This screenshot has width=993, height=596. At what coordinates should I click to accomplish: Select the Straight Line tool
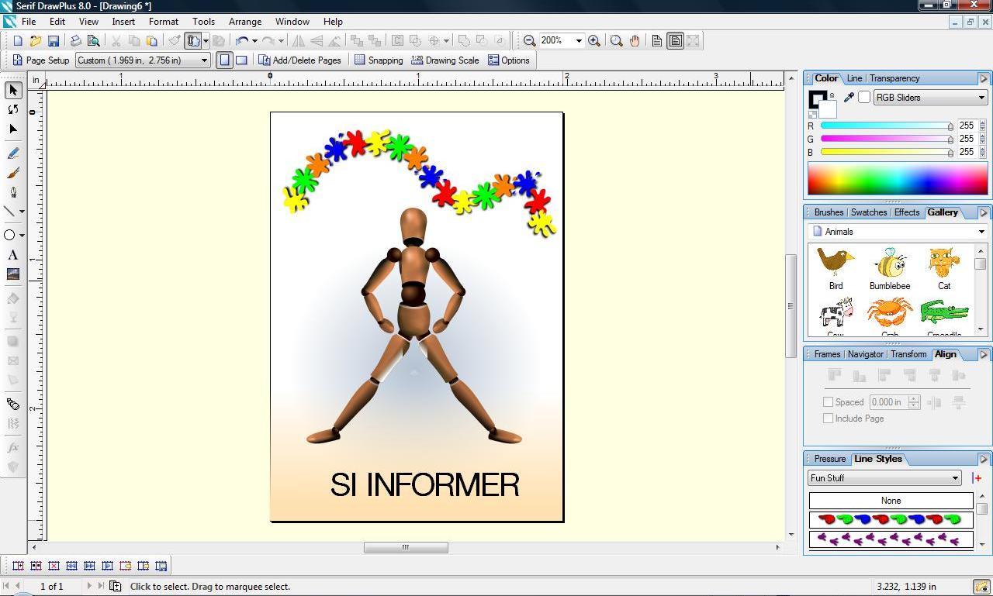tap(10, 211)
